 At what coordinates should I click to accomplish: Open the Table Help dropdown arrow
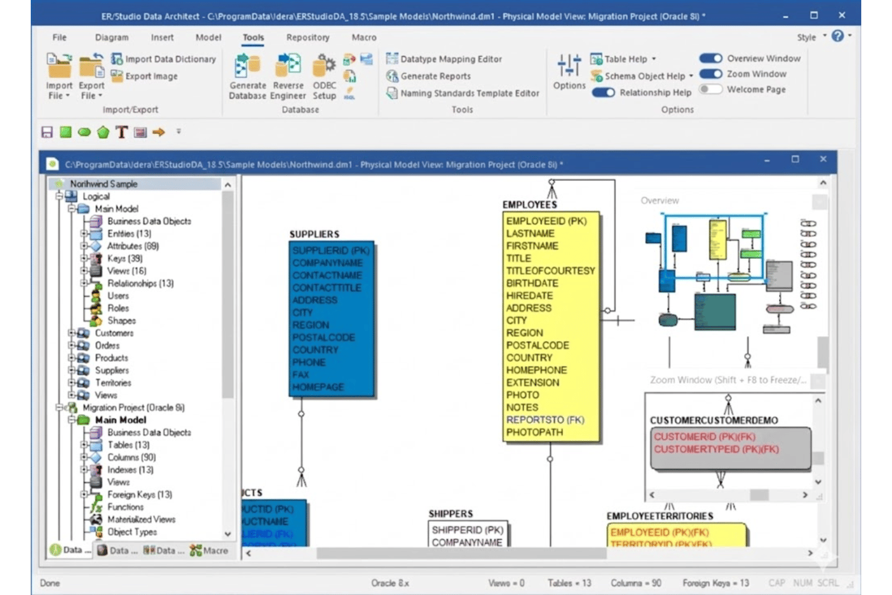pos(654,59)
